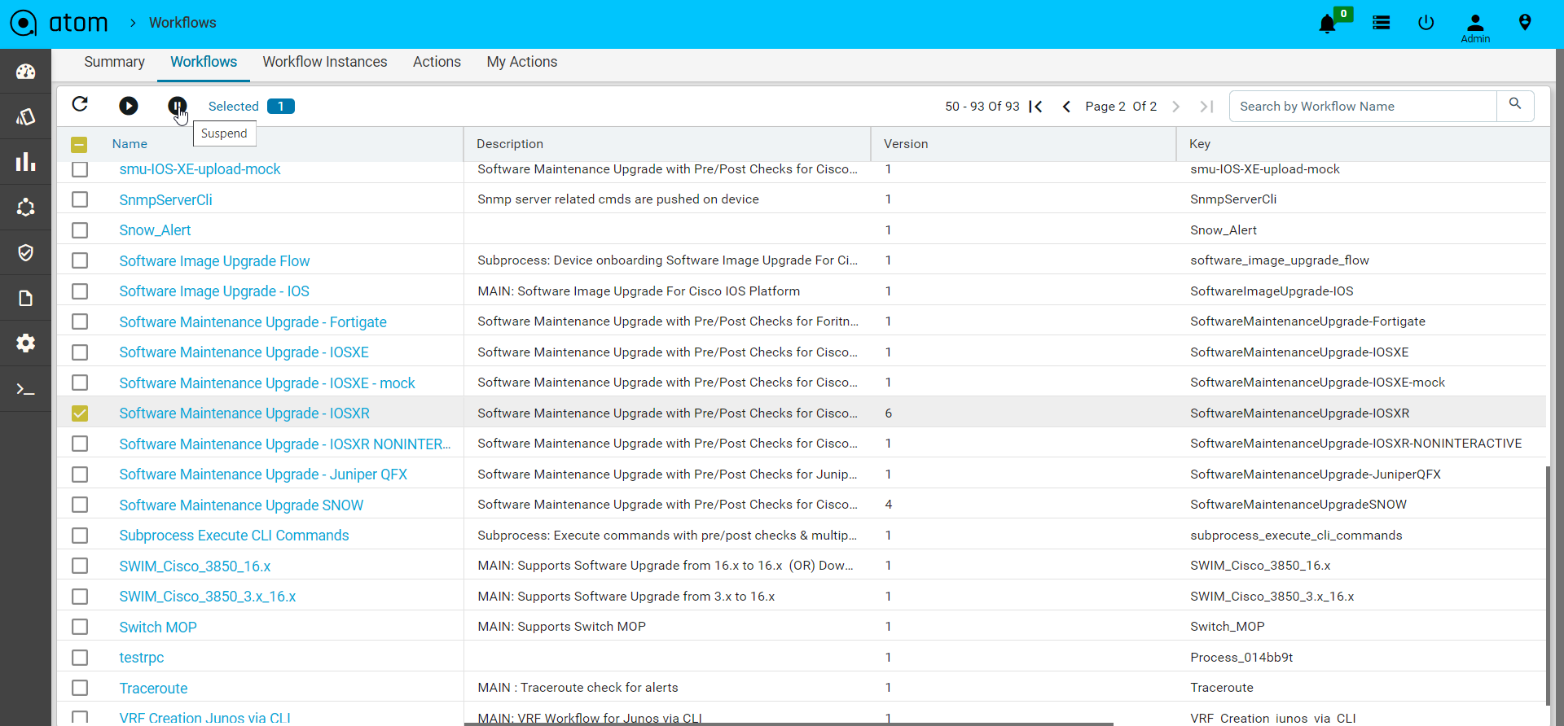
Task: Open the settings gear sidebar icon
Action: 26,343
